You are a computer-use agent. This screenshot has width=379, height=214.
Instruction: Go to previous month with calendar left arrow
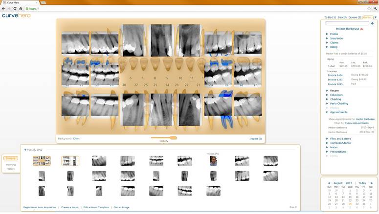(329, 183)
